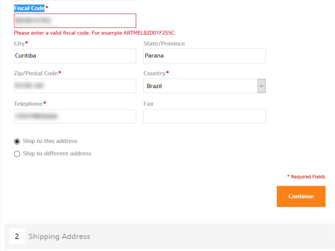Click the Telephone input field
Viewport: 335px width, 251px height.
pyautogui.click(x=75, y=116)
